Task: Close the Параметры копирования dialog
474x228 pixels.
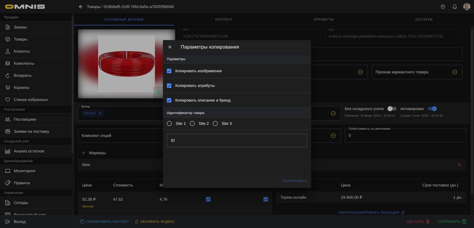Action: pos(170,47)
